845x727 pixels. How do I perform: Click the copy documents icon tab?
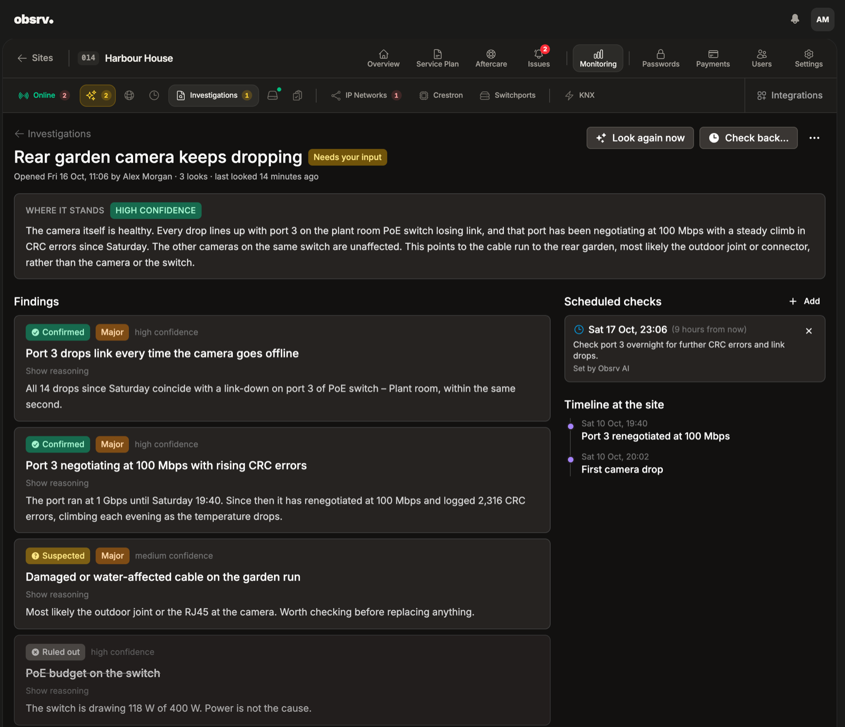click(x=298, y=96)
